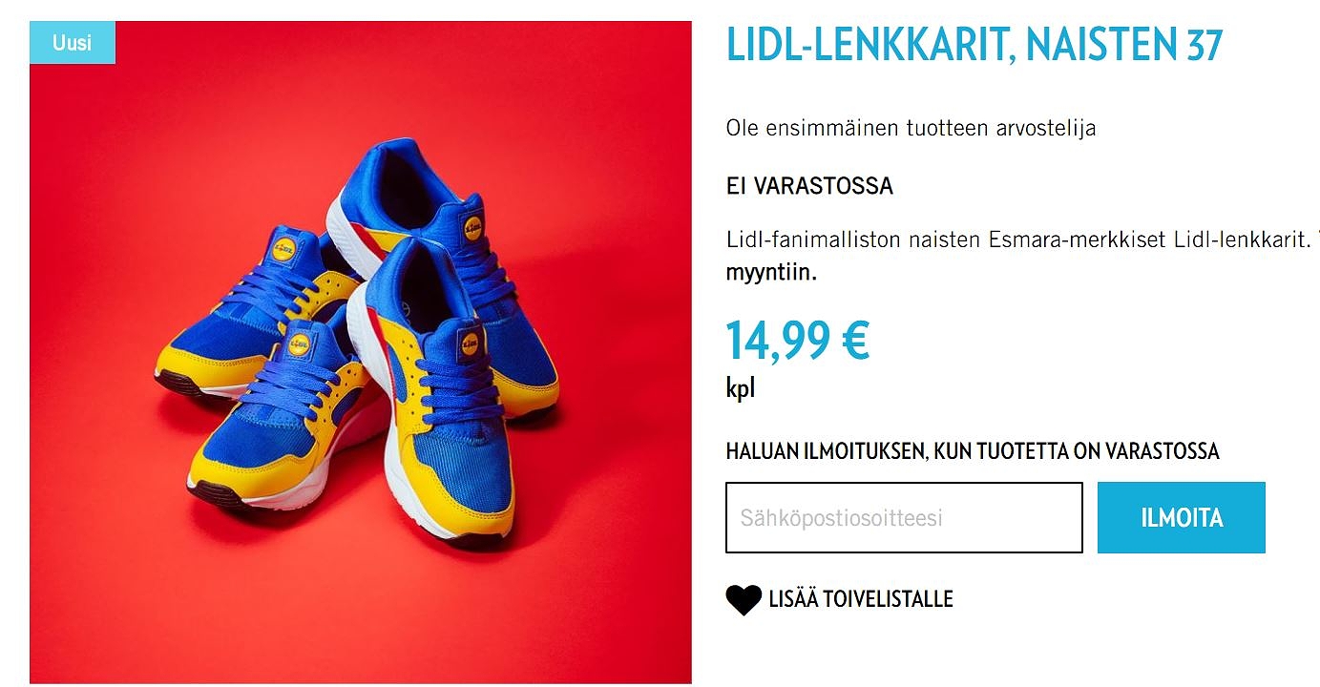Screen dimensions: 1320x687
Task: Open the Lidl sneakers product image
Action: click(361, 352)
